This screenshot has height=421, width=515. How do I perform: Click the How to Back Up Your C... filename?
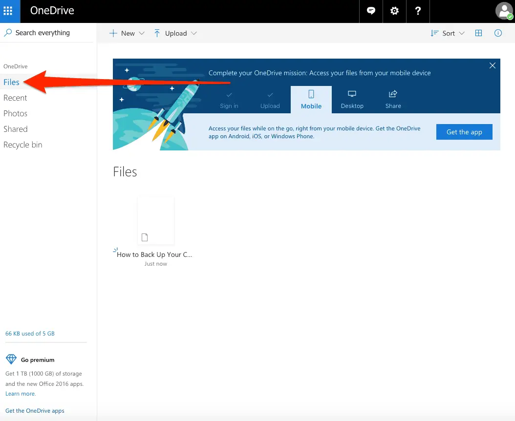pyautogui.click(x=154, y=254)
